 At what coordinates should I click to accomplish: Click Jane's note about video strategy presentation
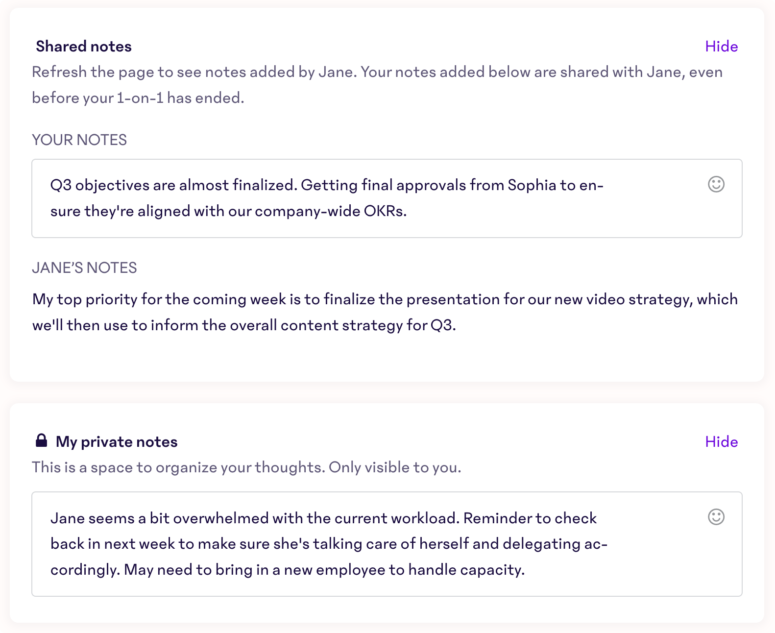click(385, 312)
